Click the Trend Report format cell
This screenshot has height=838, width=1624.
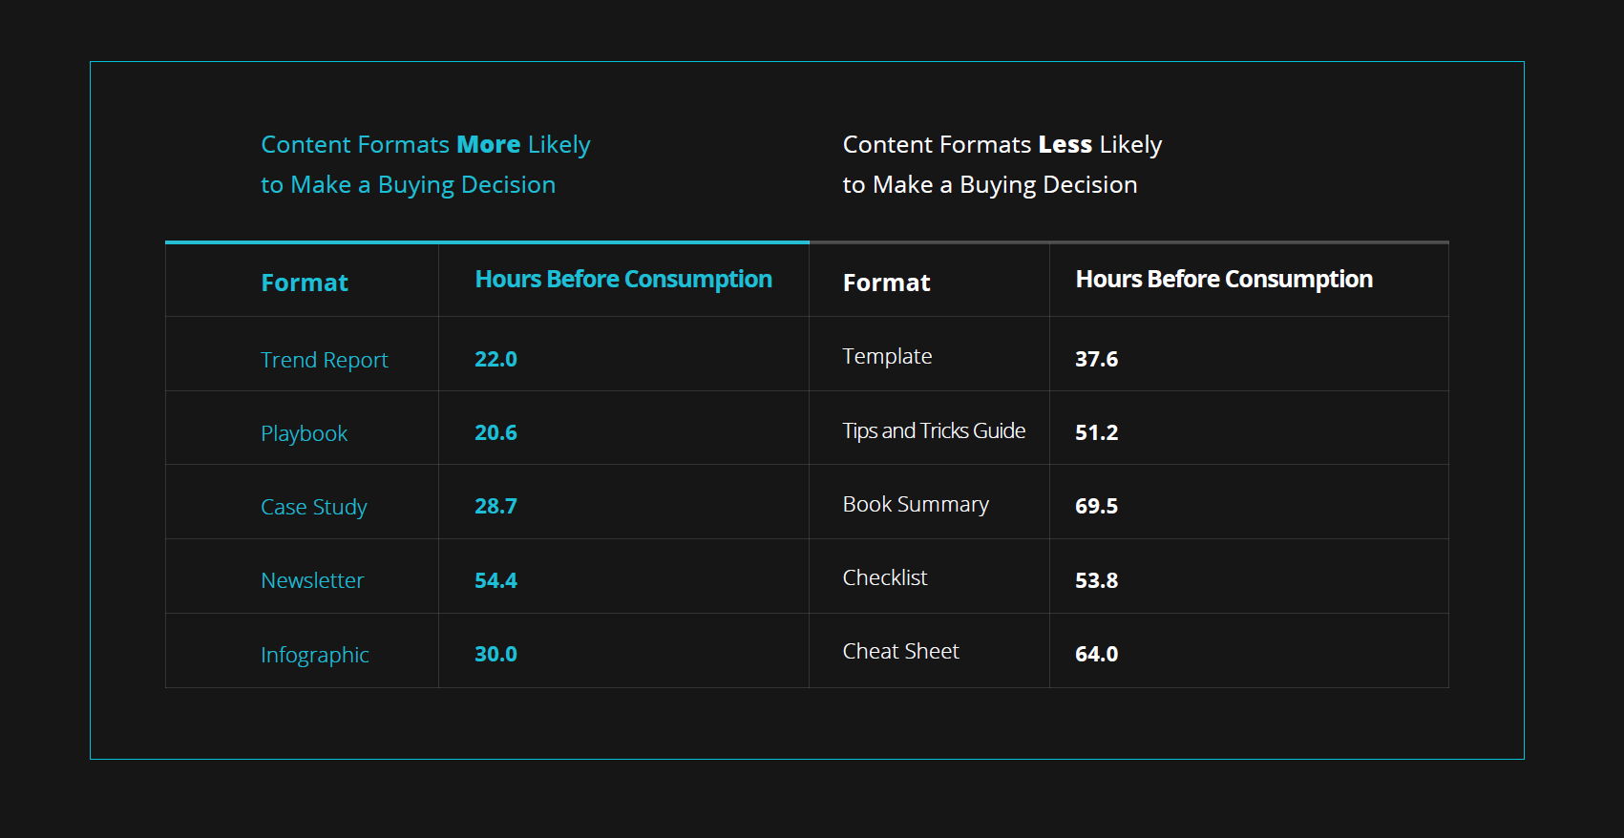click(325, 360)
